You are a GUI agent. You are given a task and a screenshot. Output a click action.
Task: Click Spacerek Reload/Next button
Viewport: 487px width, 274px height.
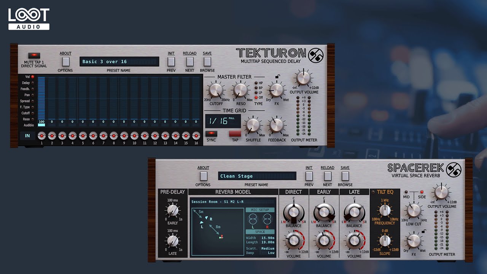click(x=327, y=176)
